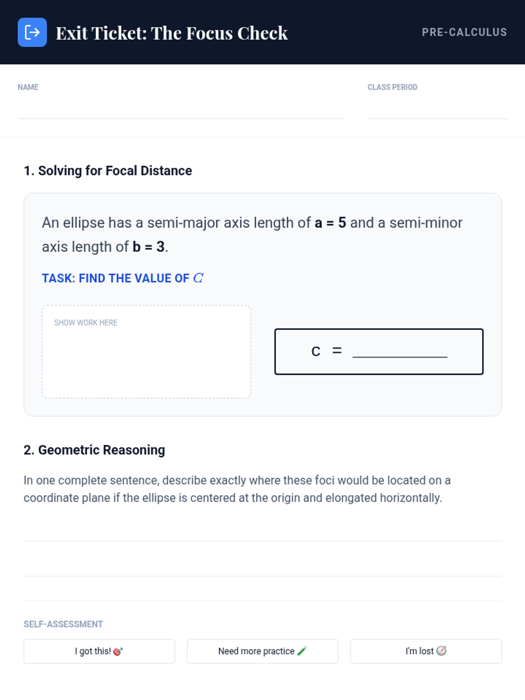Click the 'Exit Ticket: The Focus Check' title
The width and height of the screenshot is (525, 700).
tap(171, 33)
